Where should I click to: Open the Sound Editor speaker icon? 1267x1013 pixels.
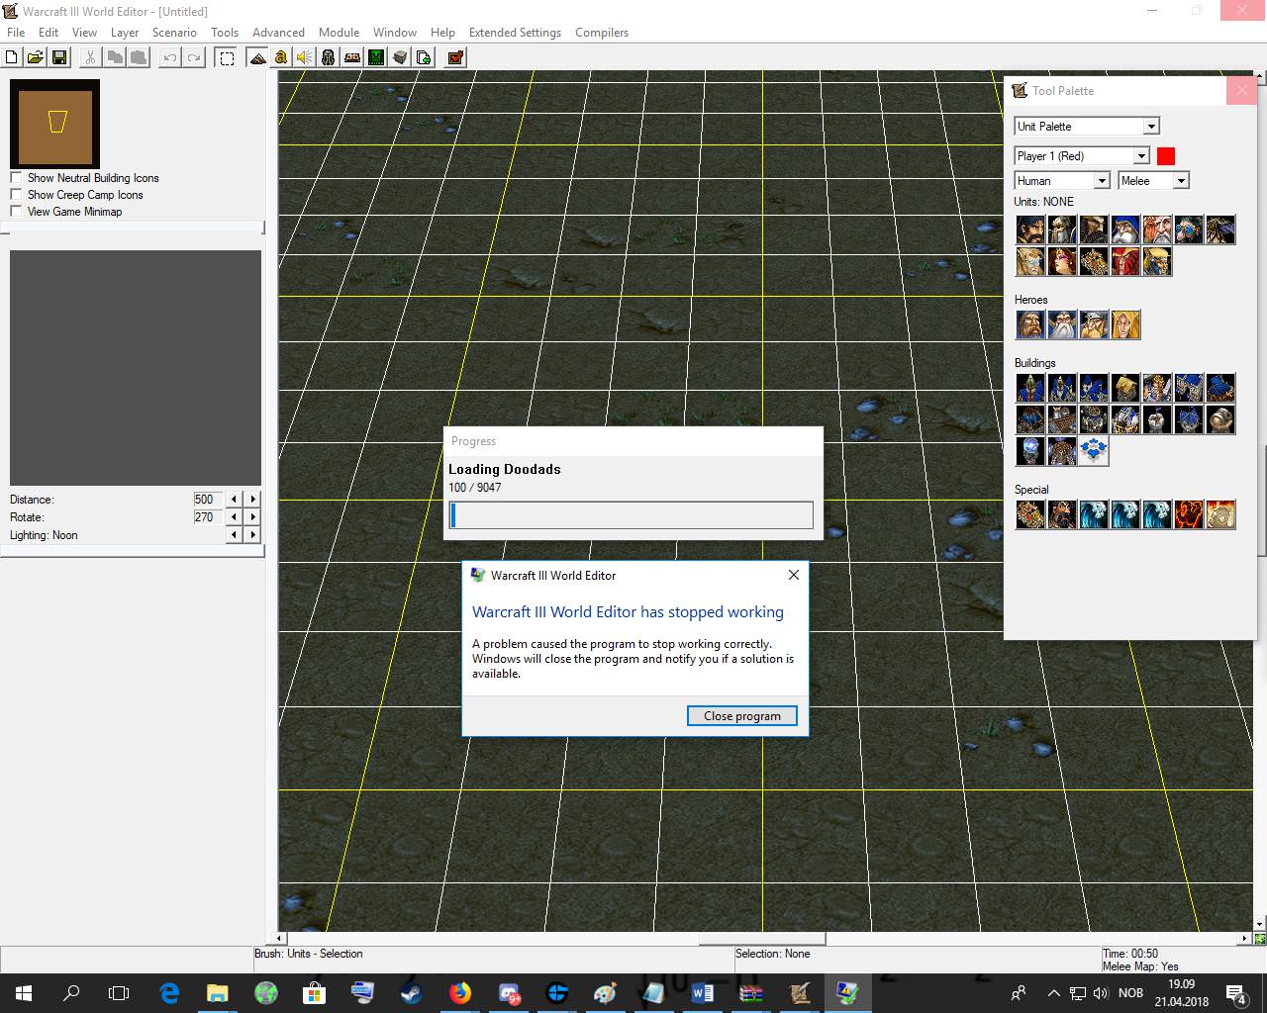[305, 57]
